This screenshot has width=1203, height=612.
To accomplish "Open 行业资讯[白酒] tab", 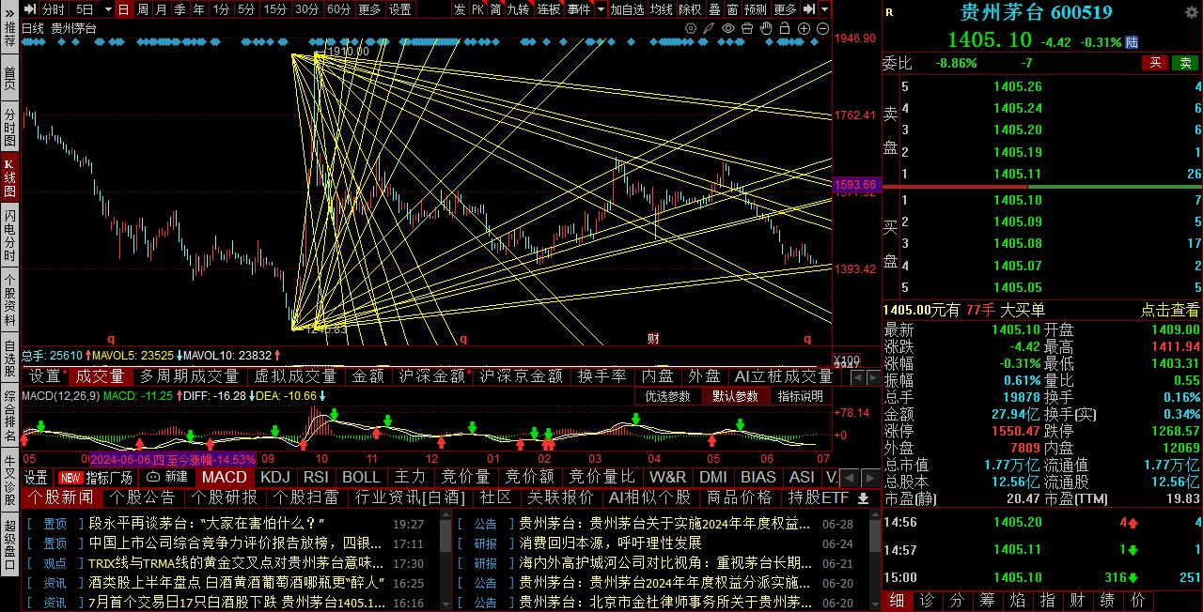I will click(410, 497).
